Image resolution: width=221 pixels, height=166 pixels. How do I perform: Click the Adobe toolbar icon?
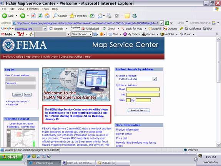coord(7,34)
